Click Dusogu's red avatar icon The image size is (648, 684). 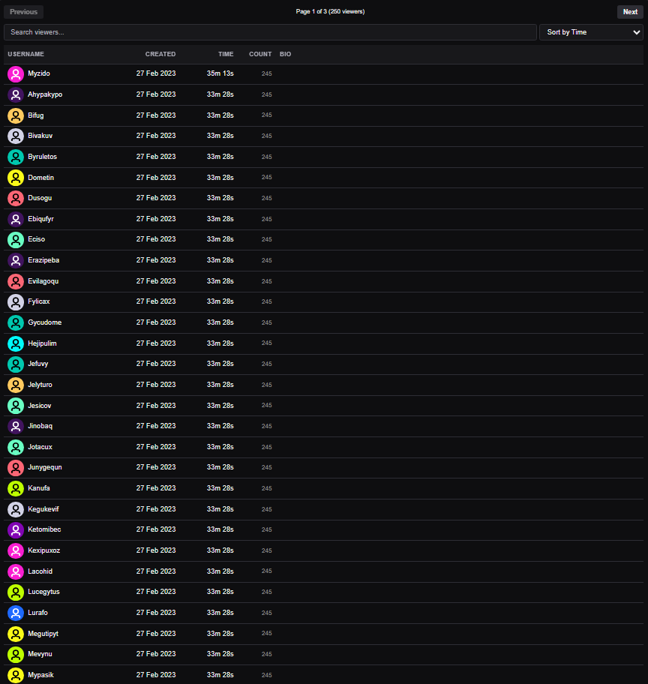click(x=16, y=199)
